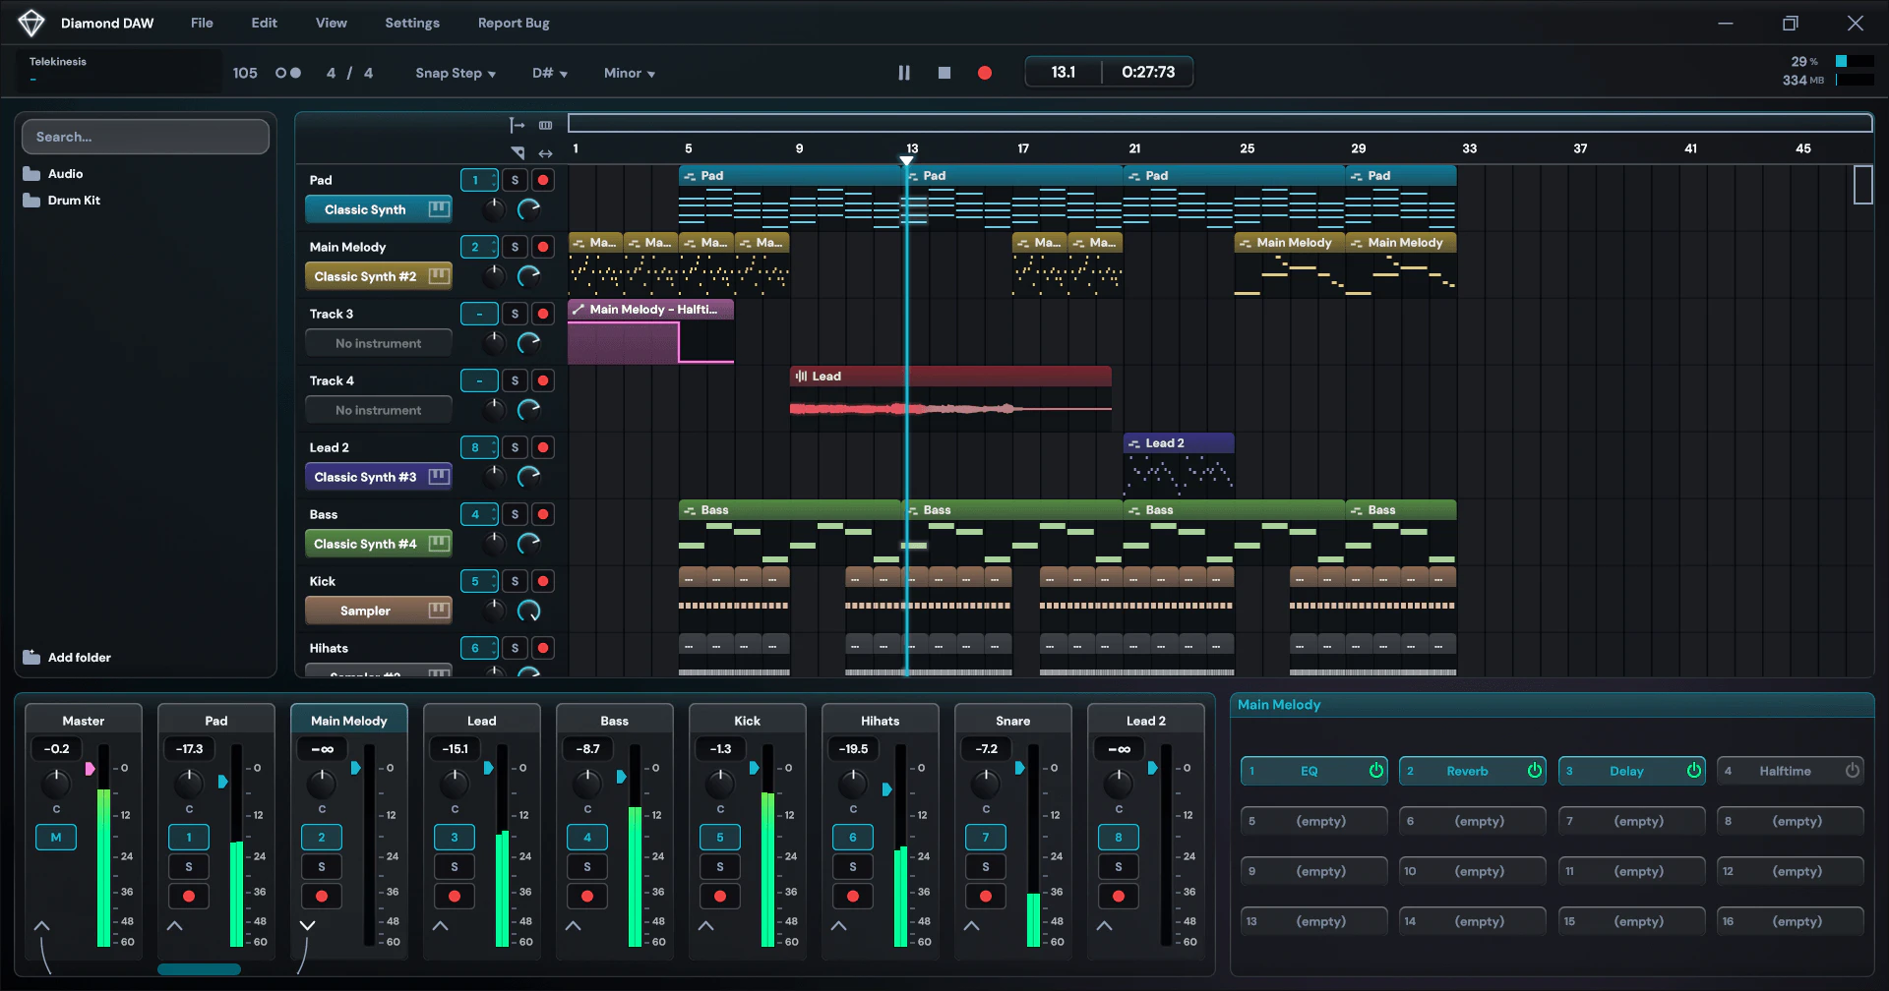Click the empty effect slot number 5

(x=1313, y=821)
